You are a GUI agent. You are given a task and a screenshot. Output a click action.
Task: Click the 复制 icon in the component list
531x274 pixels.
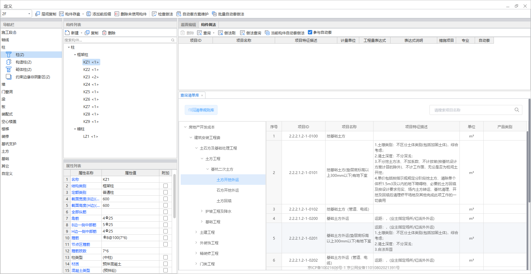tap(87, 33)
